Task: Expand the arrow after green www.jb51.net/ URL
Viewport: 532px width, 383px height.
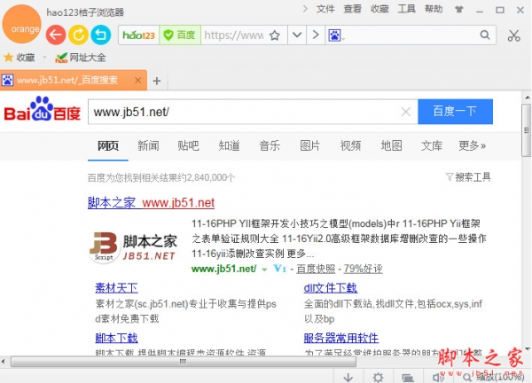Action: click(x=264, y=270)
